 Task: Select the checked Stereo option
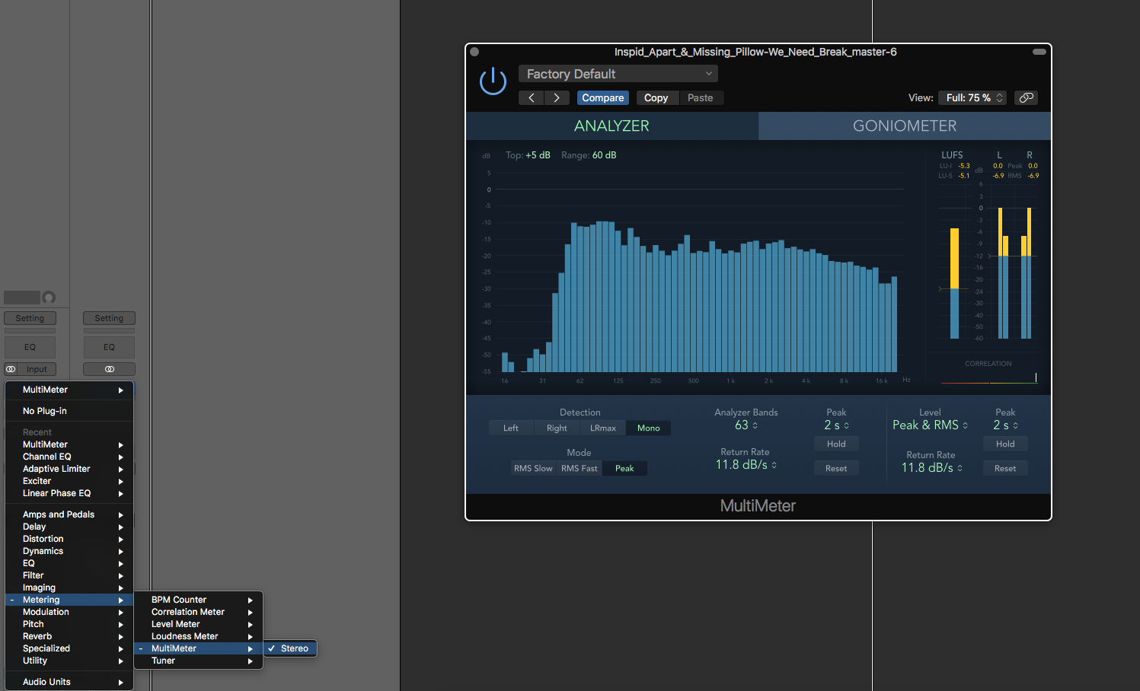[x=290, y=648]
